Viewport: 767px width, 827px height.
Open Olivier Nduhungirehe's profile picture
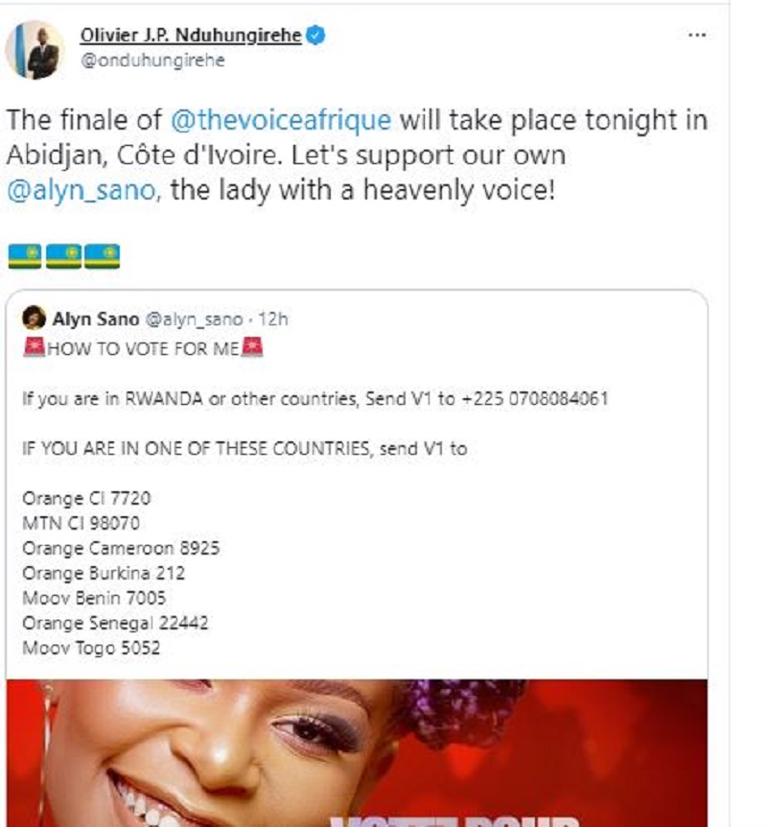point(35,50)
